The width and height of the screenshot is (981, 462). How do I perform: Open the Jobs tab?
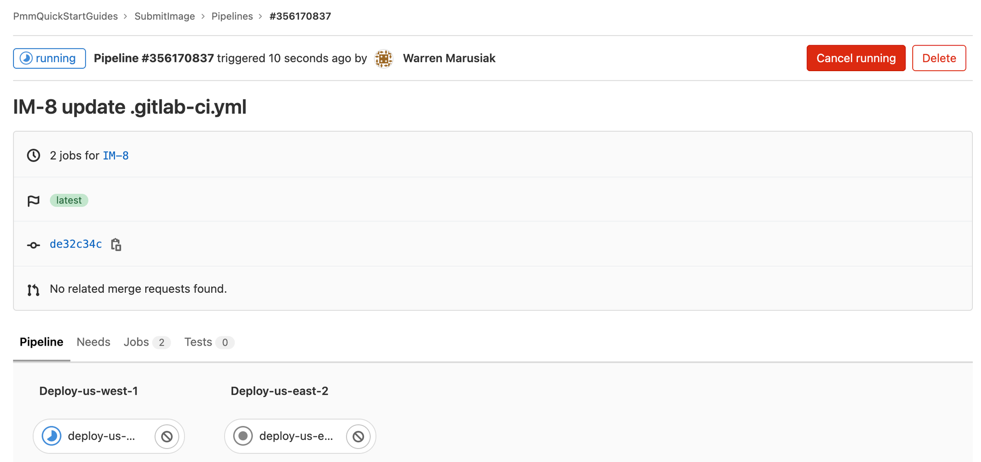[137, 342]
